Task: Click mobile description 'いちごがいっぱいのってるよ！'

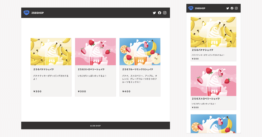Action: pyautogui.click(x=204, y=104)
